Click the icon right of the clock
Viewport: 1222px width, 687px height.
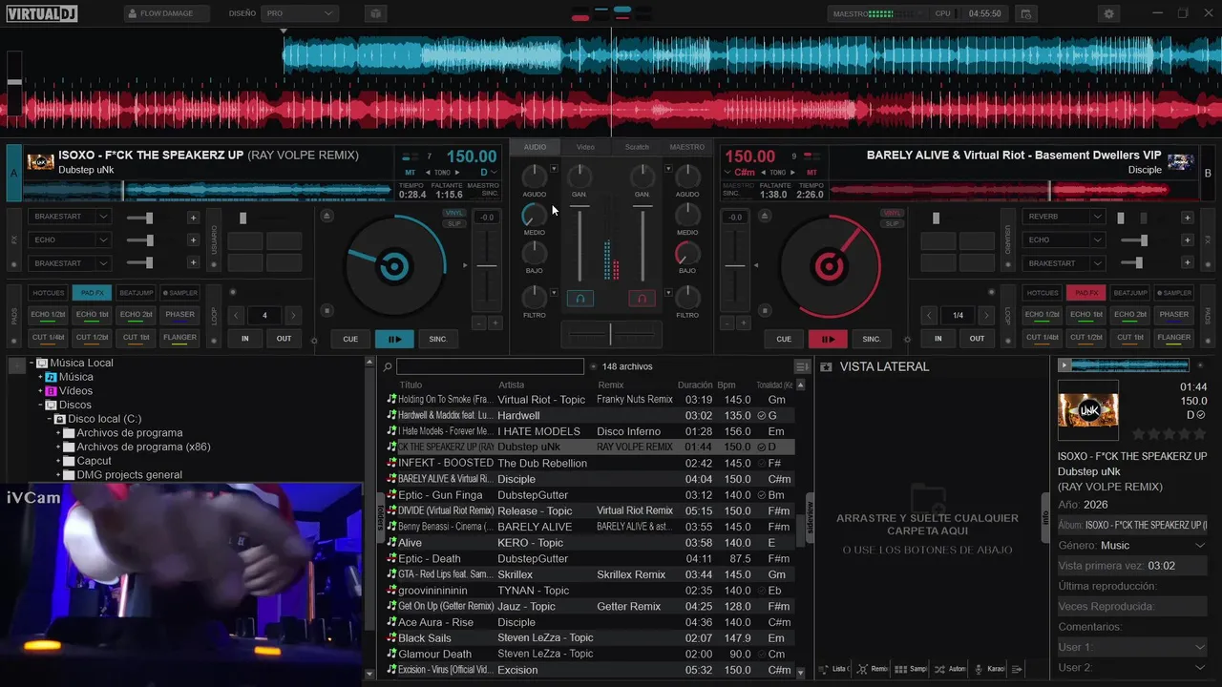point(1025,13)
